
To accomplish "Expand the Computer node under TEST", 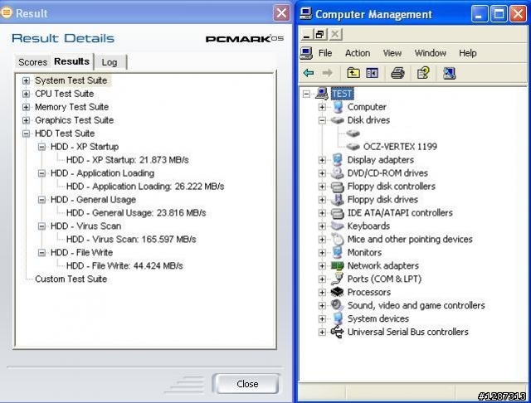I will (322, 107).
